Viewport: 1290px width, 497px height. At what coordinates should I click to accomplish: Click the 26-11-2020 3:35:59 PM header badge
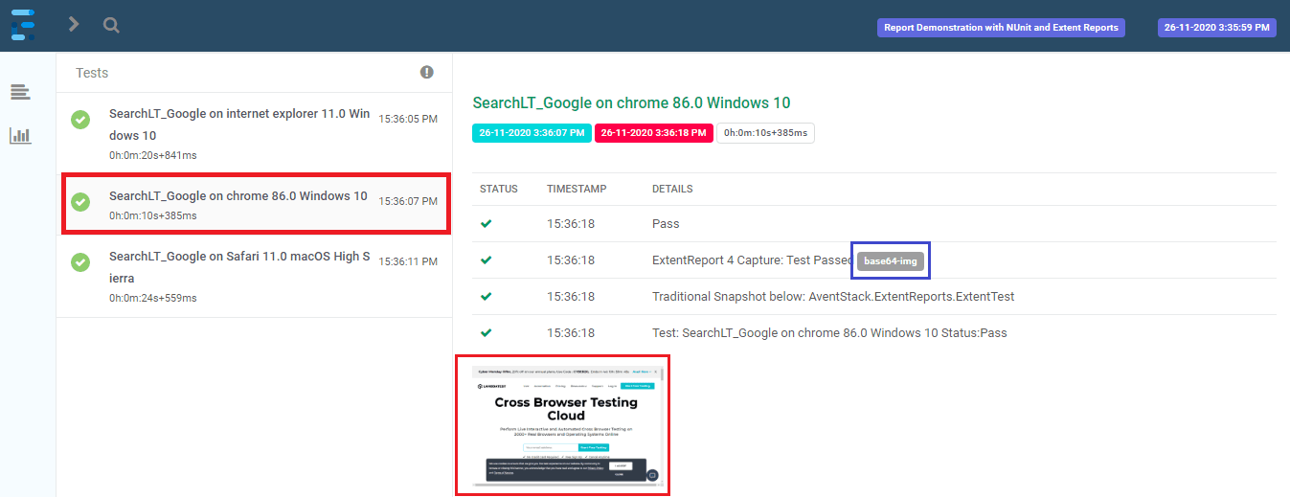1217,28
